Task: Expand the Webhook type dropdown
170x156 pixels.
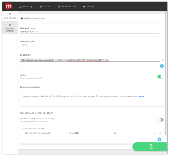Action: click(x=89, y=45)
